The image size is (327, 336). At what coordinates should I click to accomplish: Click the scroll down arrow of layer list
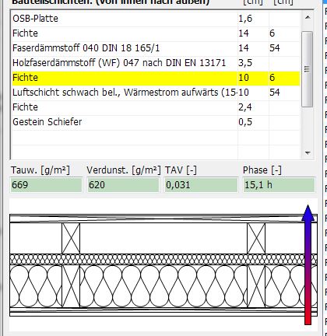click(x=308, y=153)
